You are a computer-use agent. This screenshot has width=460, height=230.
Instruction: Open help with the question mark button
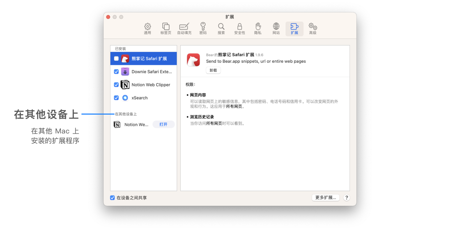click(x=347, y=198)
